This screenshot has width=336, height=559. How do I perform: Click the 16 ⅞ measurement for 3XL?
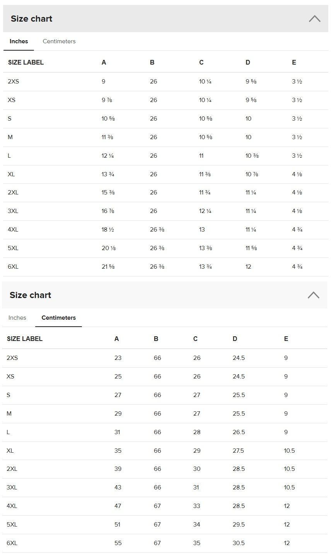pyautogui.click(x=108, y=211)
